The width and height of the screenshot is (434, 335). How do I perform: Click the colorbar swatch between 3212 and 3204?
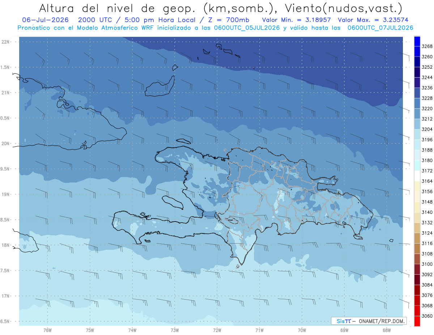417,124
